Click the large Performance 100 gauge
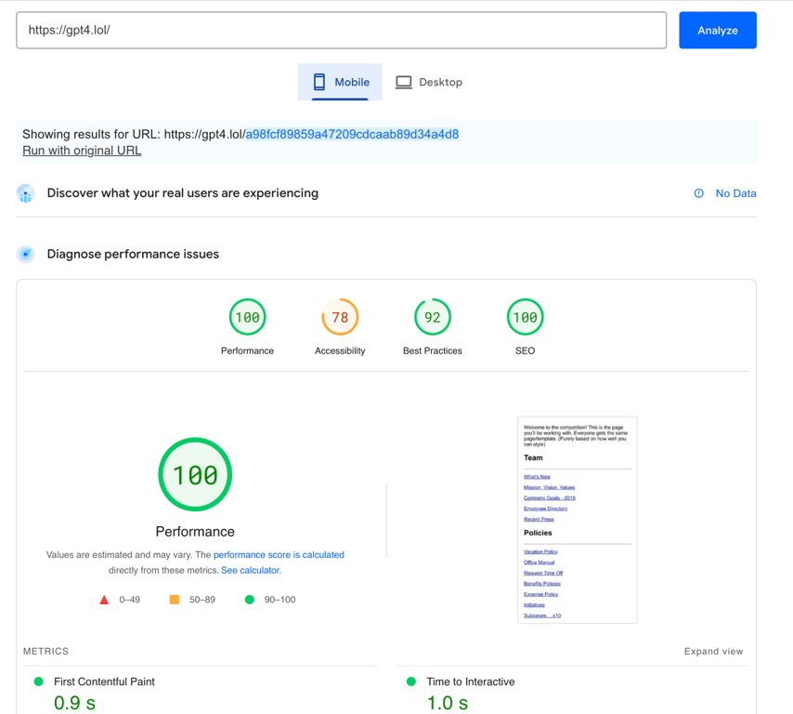Viewport: 793px width, 714px height. pyautogui.click(x=195, y=474)
